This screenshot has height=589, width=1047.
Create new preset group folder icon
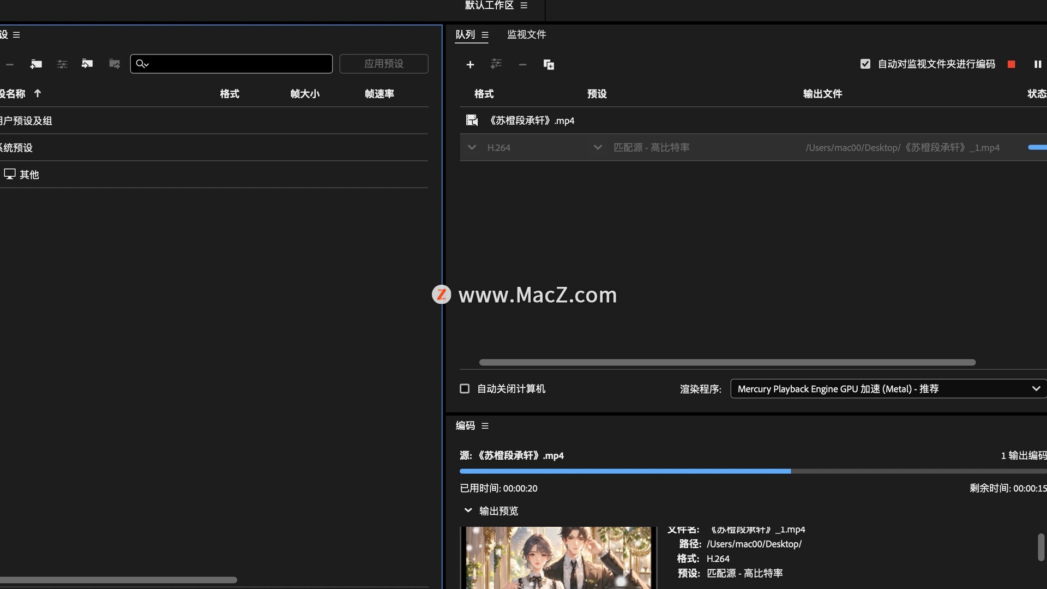[36, 64]
